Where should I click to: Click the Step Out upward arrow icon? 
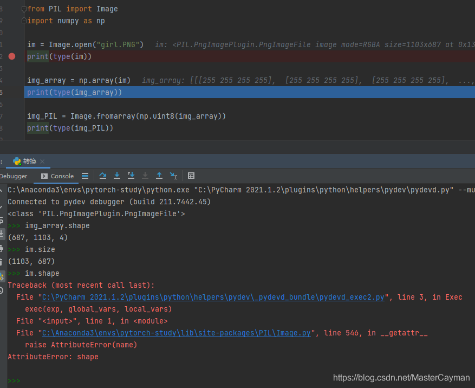159,176
